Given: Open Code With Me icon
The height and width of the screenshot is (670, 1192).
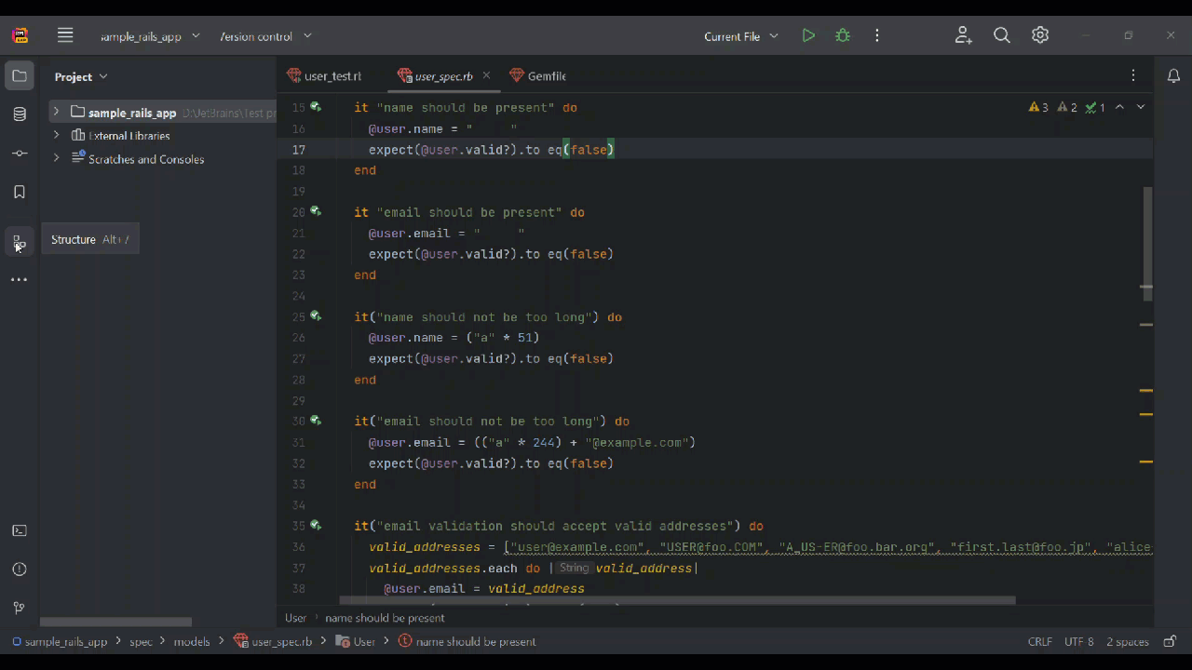Looking at the screenshot, I should point(963,35).
